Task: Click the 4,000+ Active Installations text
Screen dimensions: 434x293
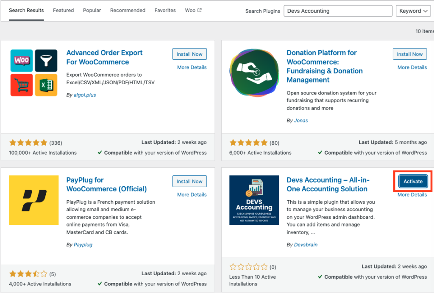Action: (40, 284)
